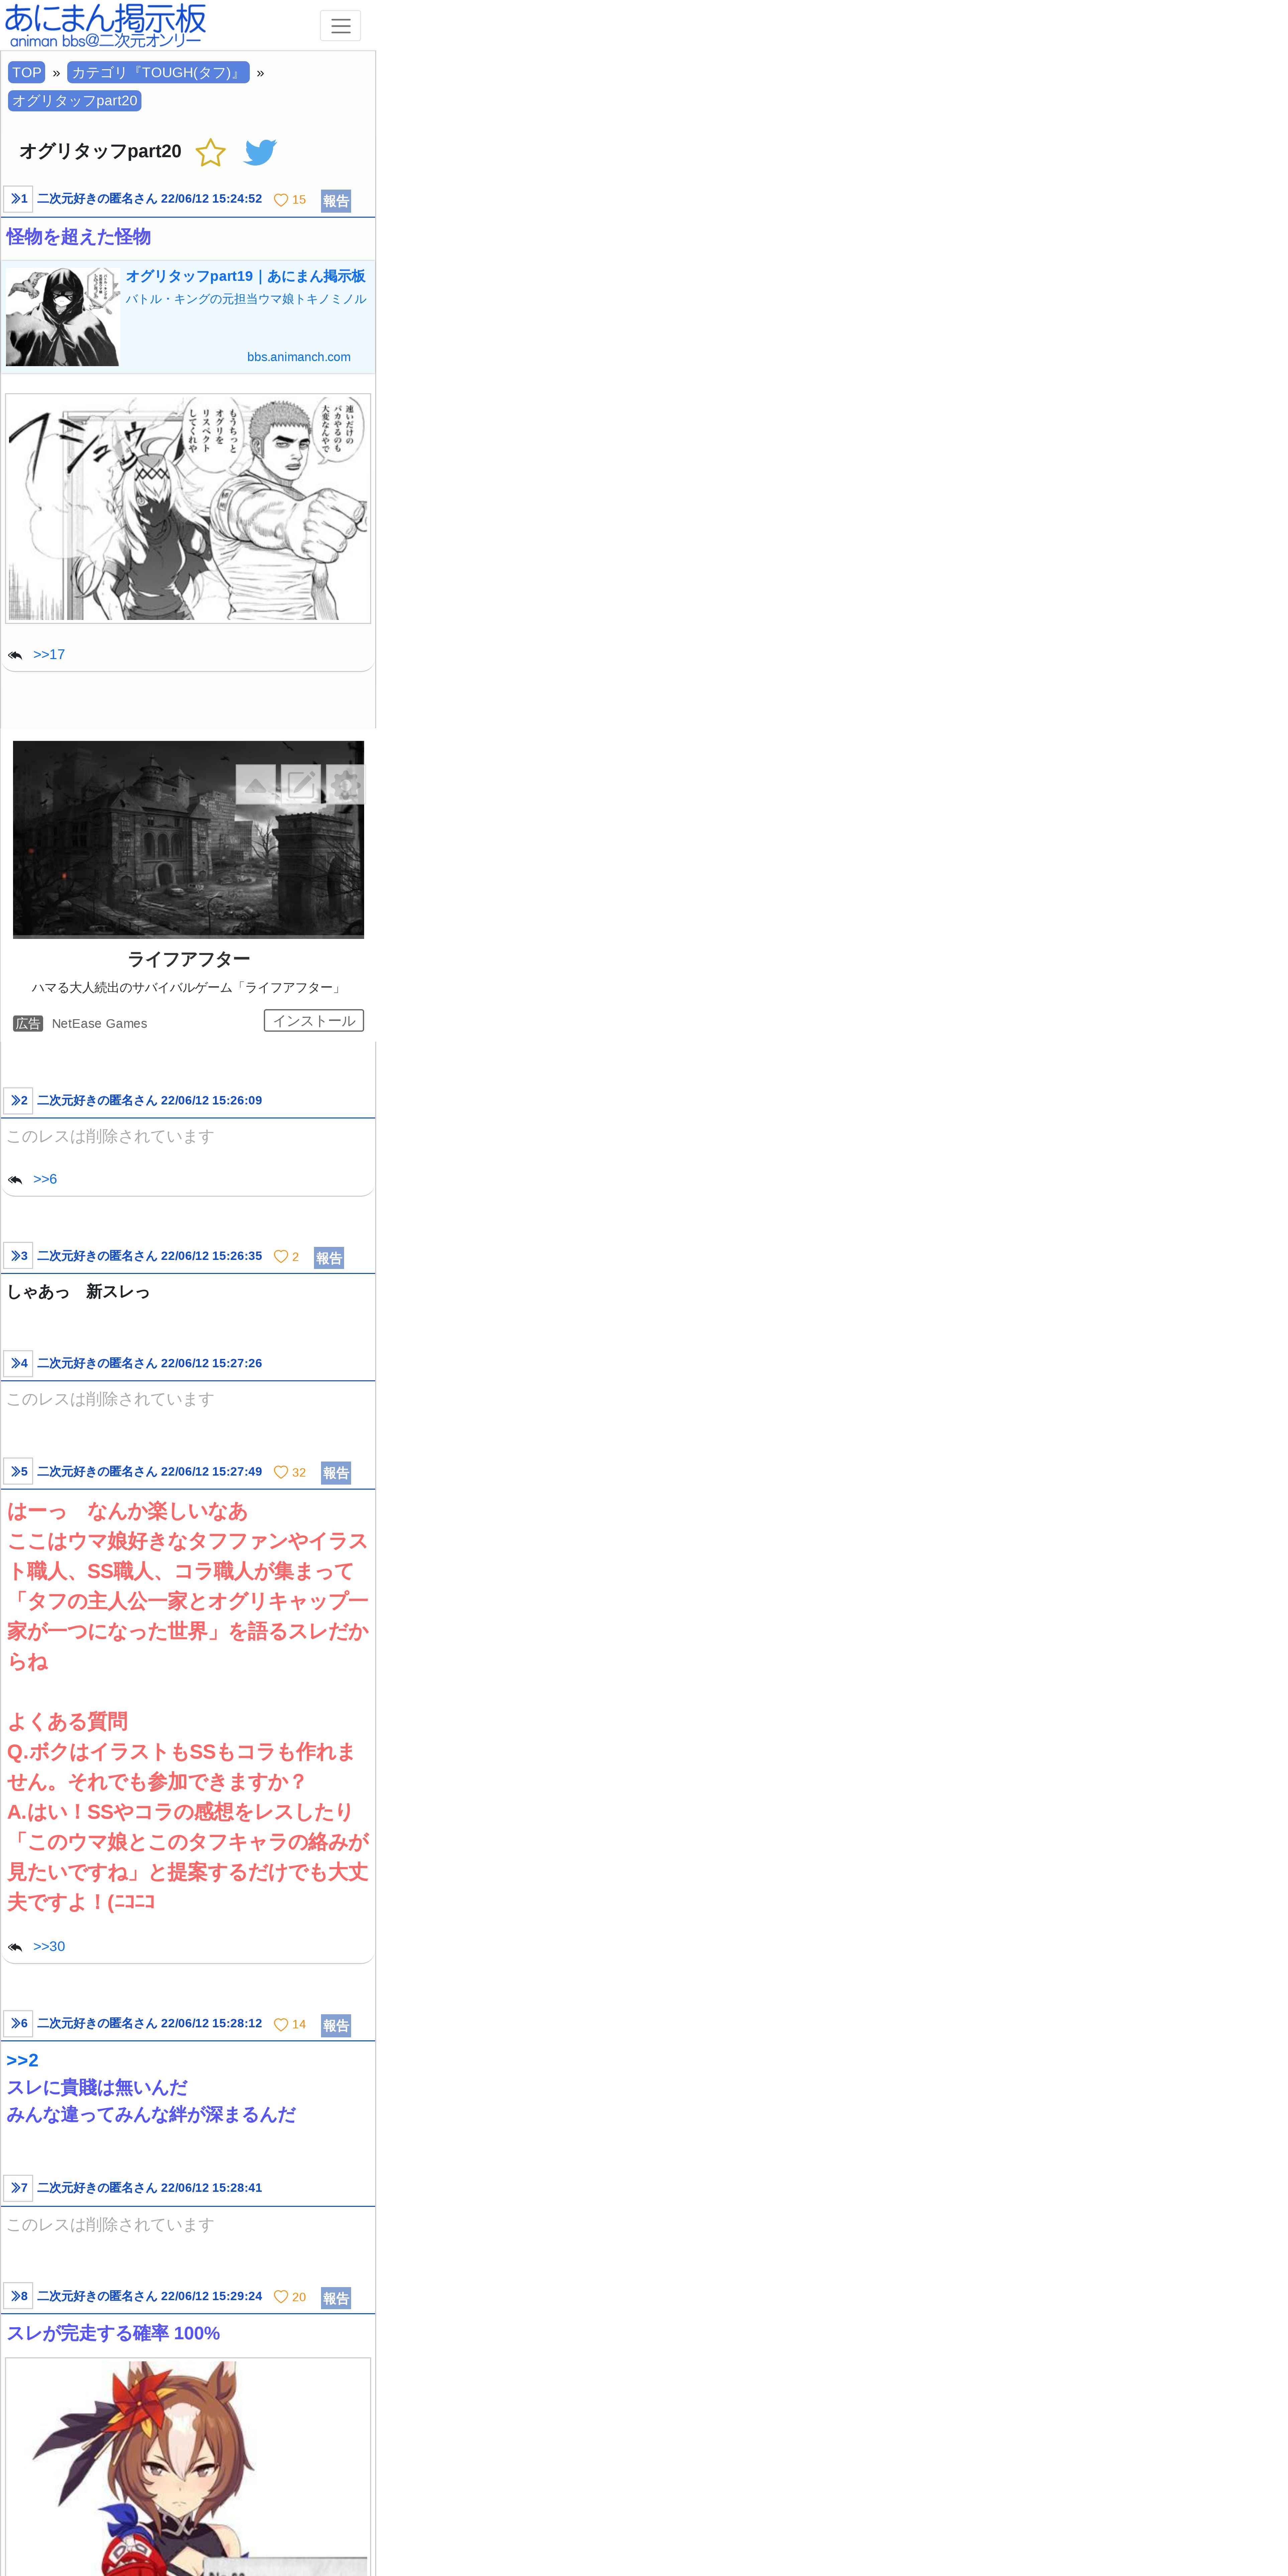
Task: Click the >>8 post number button
Action: (x=18, y=2296)
